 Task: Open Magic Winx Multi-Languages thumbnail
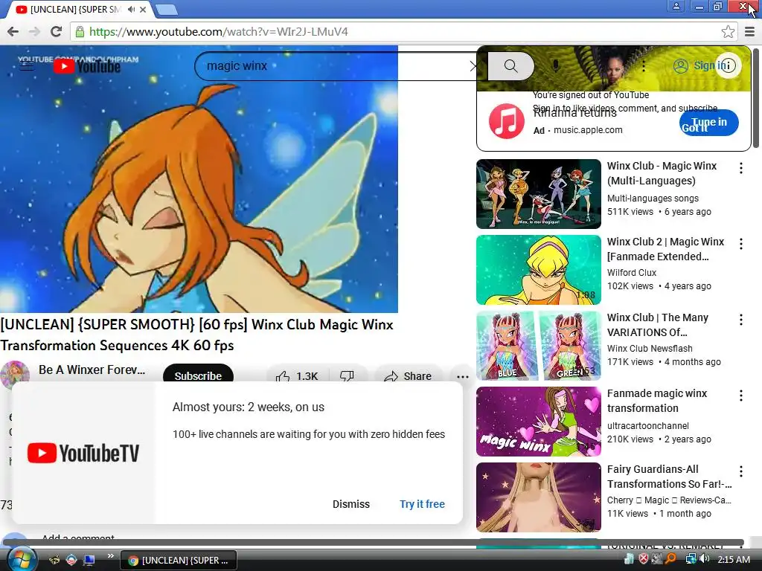[539, 194]
